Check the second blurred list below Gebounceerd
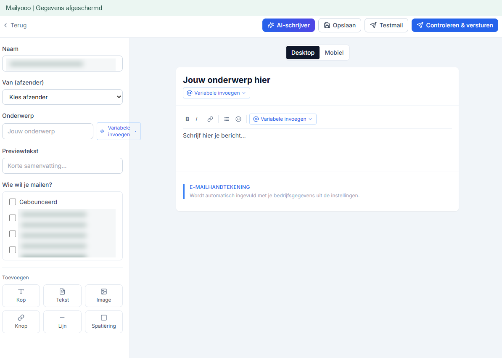This screenshot has height=358, width=502. click(x=13, y=234)
